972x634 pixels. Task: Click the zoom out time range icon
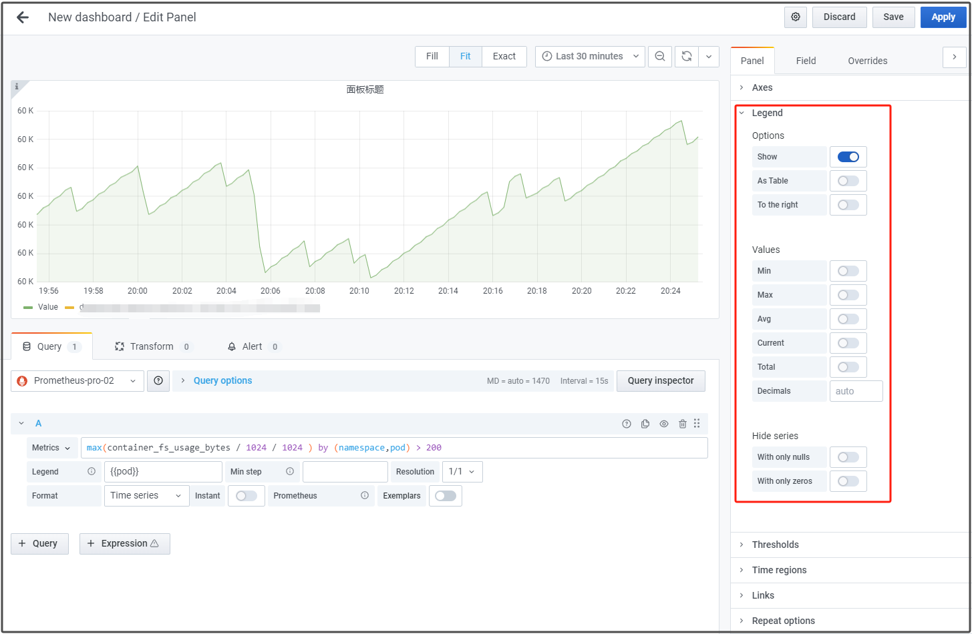tap(659, 57)
